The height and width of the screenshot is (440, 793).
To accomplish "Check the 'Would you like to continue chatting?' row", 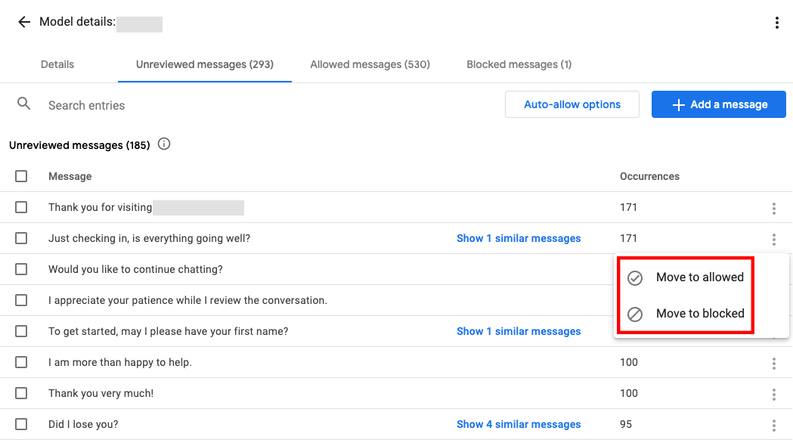I will tap(21, 269).
